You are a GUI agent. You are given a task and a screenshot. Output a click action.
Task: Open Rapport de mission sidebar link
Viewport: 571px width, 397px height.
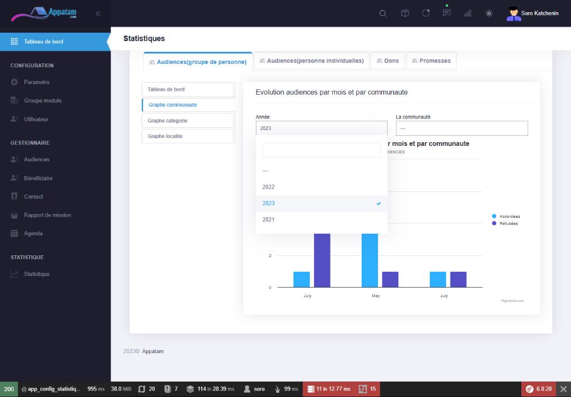pyautogui.click(x=47, y=215)
